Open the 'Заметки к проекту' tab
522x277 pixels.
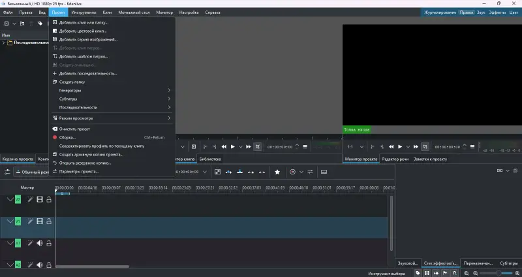point(430,159)
